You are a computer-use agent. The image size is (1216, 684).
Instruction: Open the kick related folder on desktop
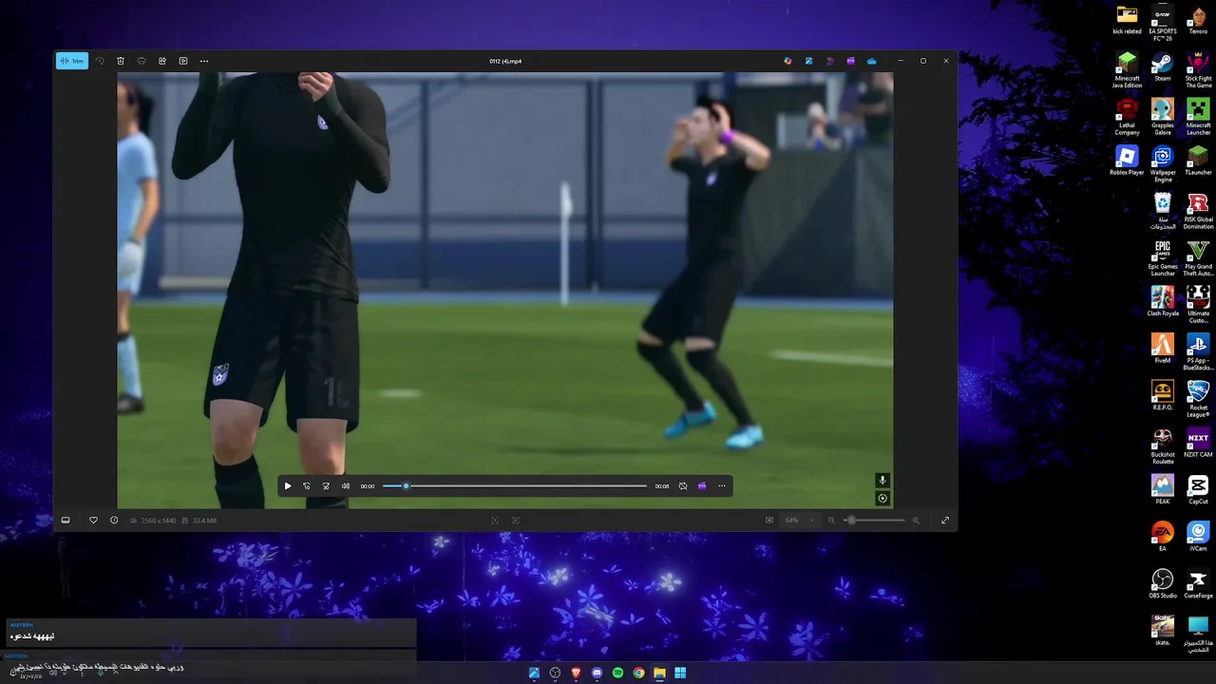pyautogui.click(x=1127, y=20)
